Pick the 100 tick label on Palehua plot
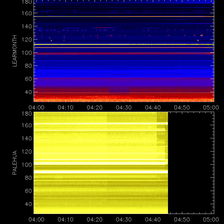 [x=27, y=165]
